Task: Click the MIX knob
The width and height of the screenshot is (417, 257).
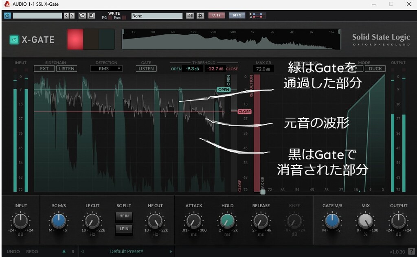Action: 365,221
